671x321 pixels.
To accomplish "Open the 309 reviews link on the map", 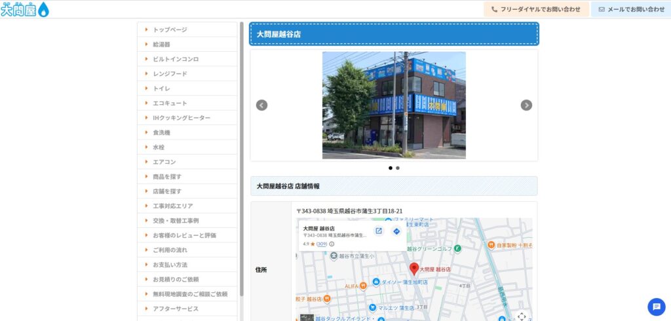I will click(322, 244).
